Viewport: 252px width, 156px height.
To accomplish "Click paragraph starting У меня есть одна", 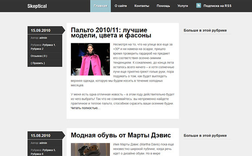I will [x=123, y=101].
